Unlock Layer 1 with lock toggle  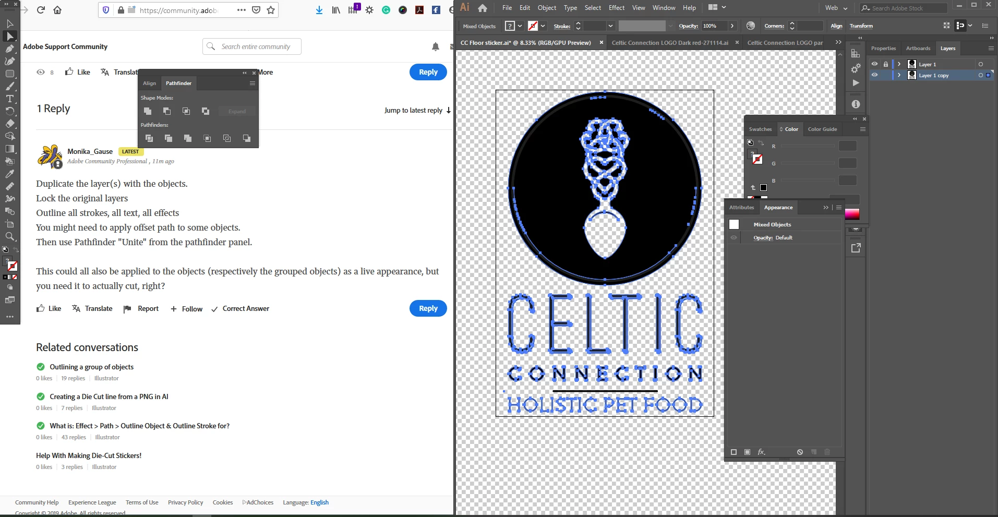pos(886,64)
